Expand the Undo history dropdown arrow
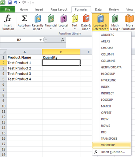135x157 pixels. 19,2
